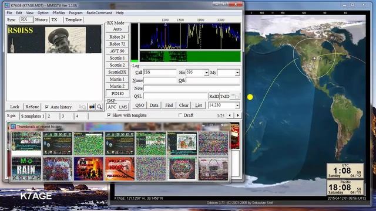Click the QSL input field
Viewport: 376px width, 211px height.
[176, 96]
